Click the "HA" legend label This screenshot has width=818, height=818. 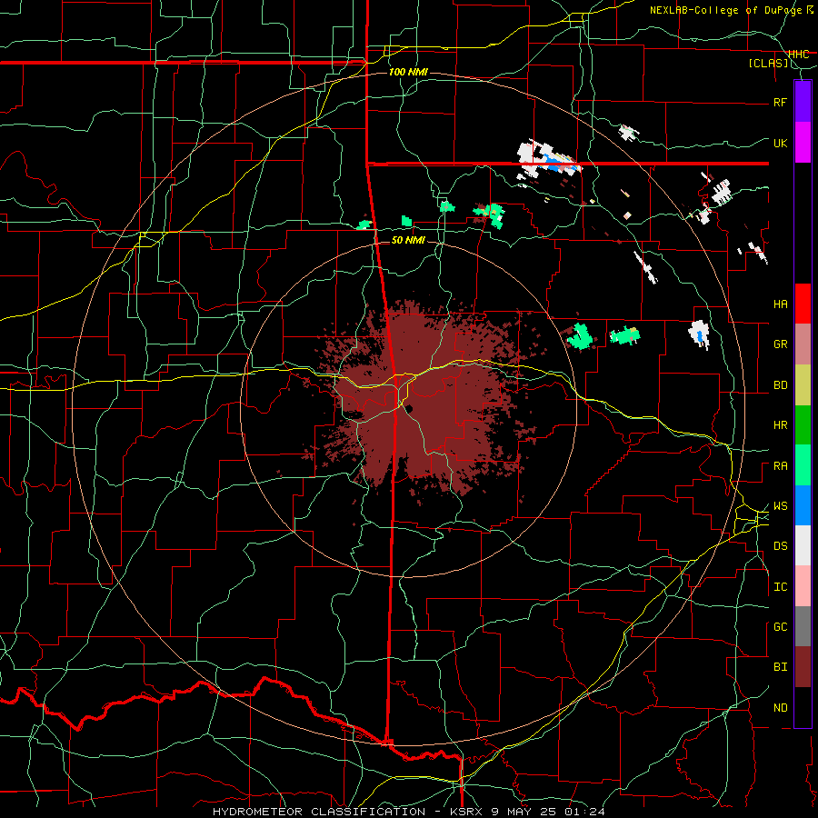pos(780,304)
